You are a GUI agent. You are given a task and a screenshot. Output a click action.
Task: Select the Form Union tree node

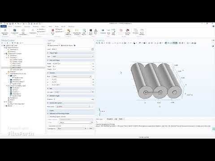coord(16,69)
